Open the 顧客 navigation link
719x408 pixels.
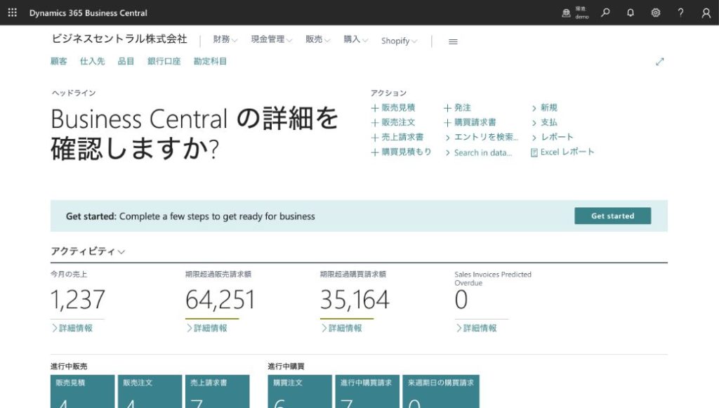click(59, 62)
